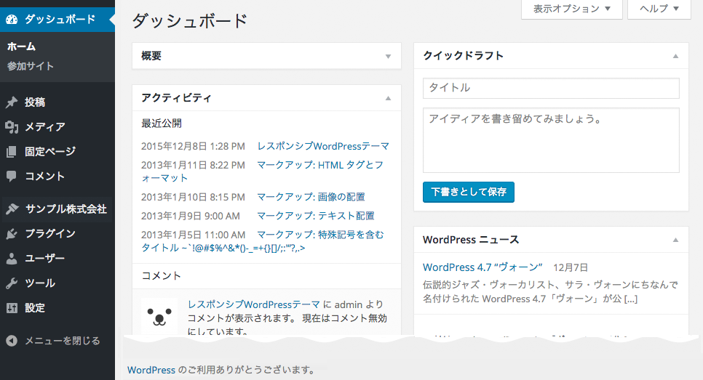Click the collapse arrow icon beside メニューを閉じる

click(x=12, y=341)
